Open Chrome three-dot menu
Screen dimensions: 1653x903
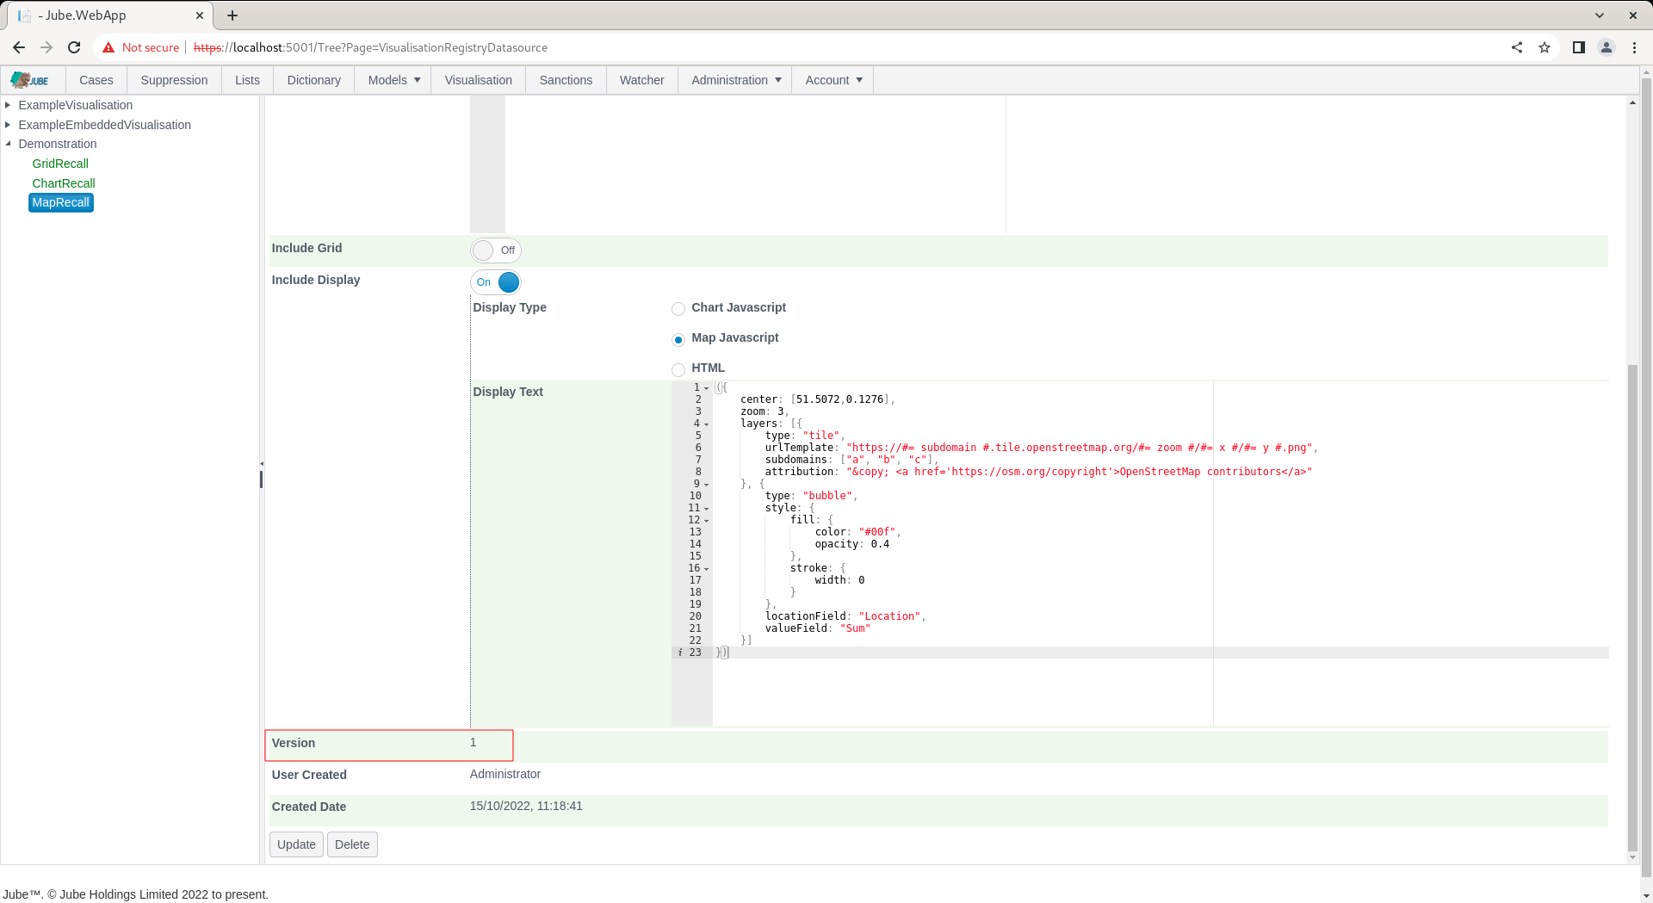pos(1634,47)
